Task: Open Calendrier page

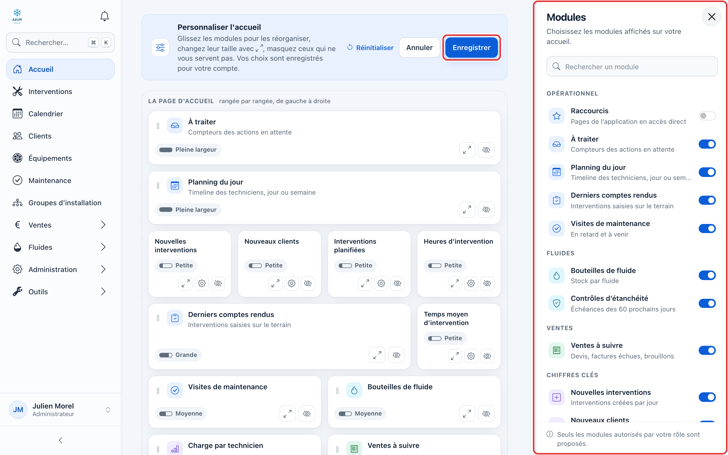Action: 60,114
